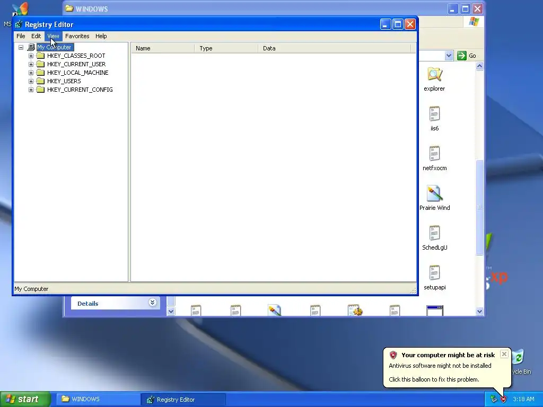Image resolution: width=543 pixels, height=407 pixels.
Task: Click the Registry Editor taskbar button
Action: (x=183, y=399)
